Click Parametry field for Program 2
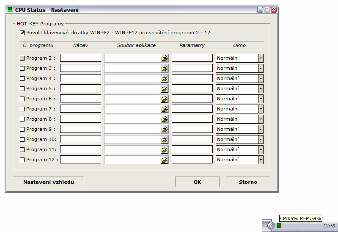 click(192, 58)
